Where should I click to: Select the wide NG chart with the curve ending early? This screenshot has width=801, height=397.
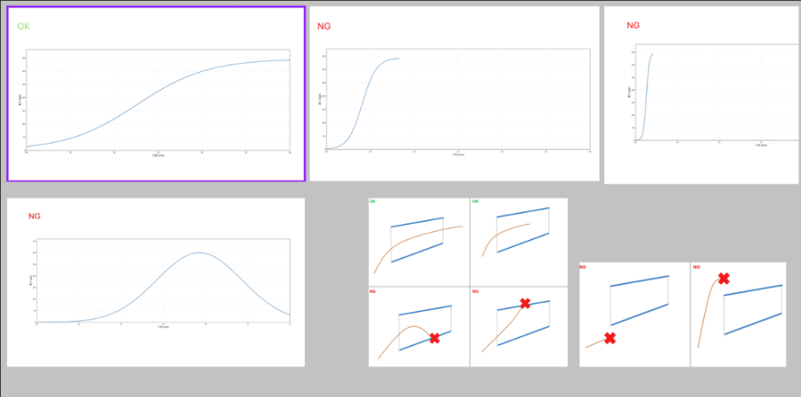click(454, 94)
